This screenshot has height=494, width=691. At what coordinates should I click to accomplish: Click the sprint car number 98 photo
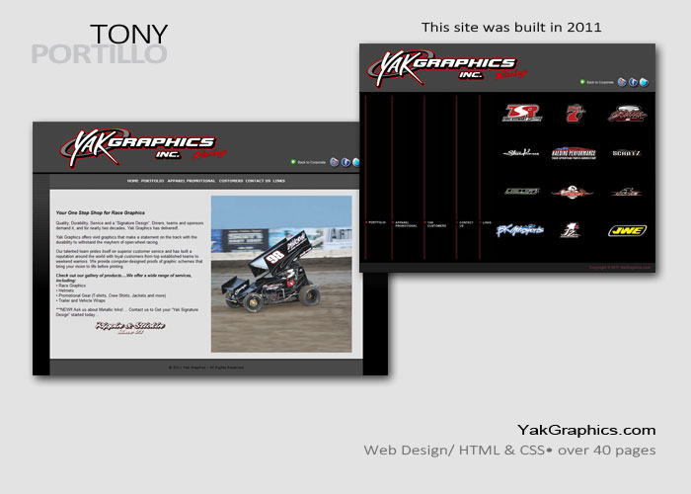[281, 274]
